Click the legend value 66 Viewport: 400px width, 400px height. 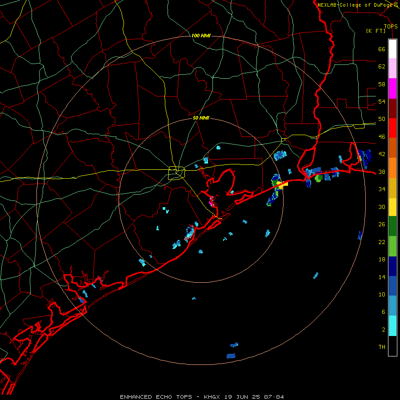pyautogui.click(x=382, y=49)
